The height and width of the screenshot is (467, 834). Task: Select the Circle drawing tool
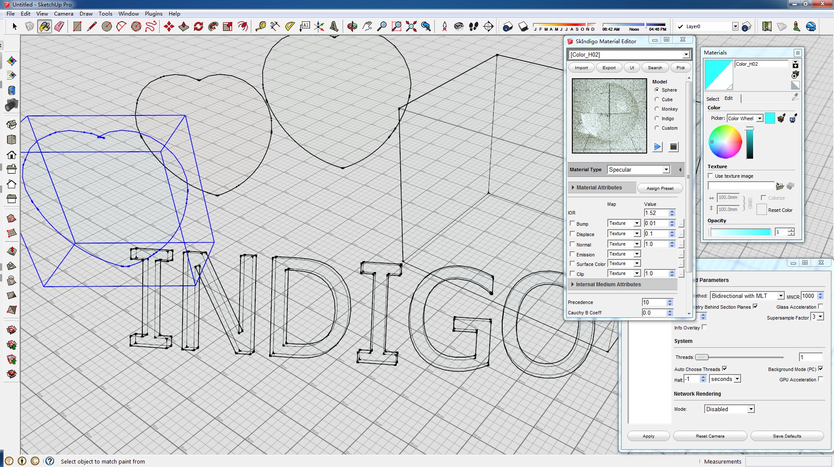[106, 27]
